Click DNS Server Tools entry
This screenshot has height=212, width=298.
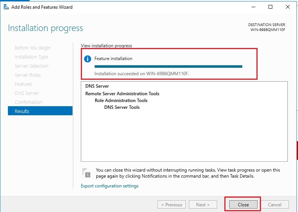click(122, 107)
